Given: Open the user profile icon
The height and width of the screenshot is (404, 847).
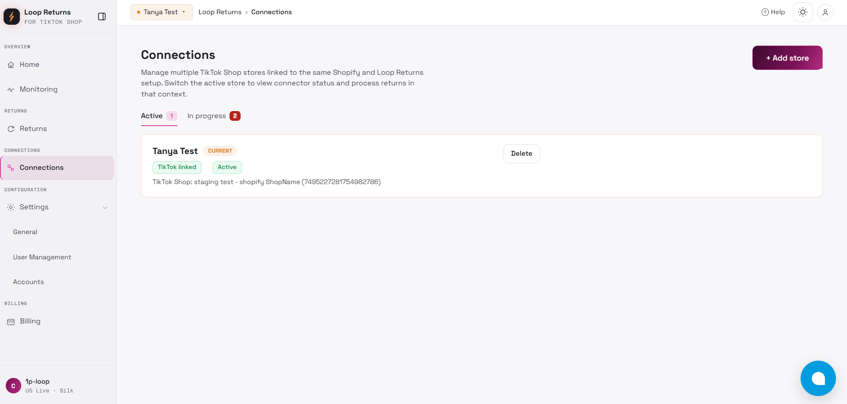Looking at the screenshot, I should click(x=825, y=12).
